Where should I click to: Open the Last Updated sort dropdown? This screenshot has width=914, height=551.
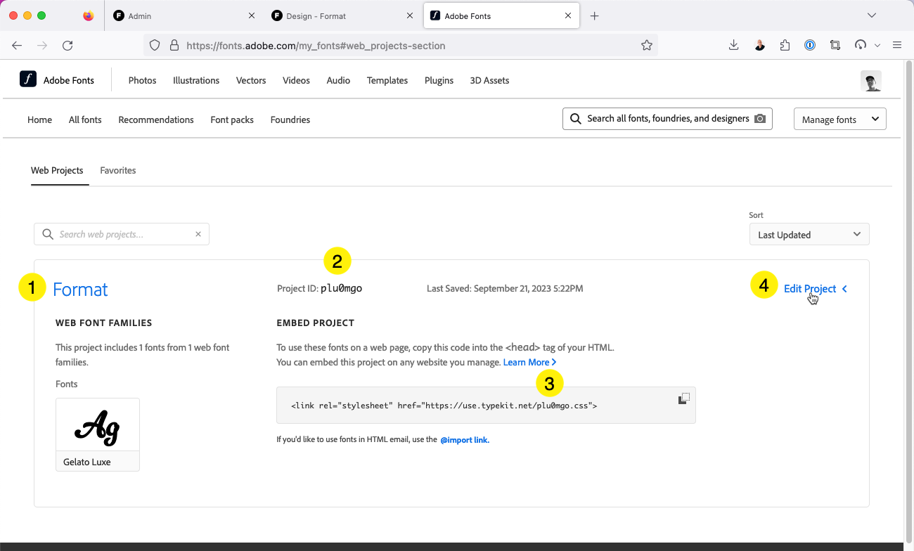[x=809, y=234]
